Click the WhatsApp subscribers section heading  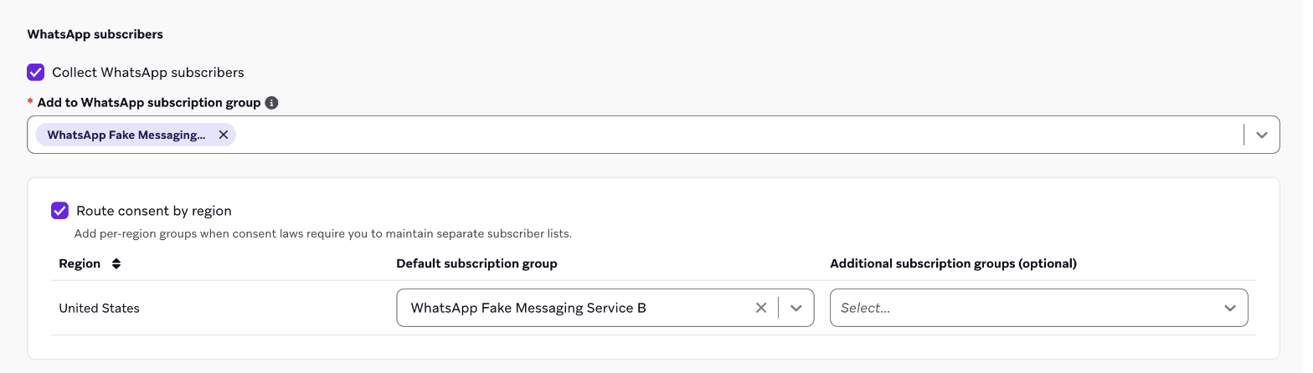click(x=95, y=34)
